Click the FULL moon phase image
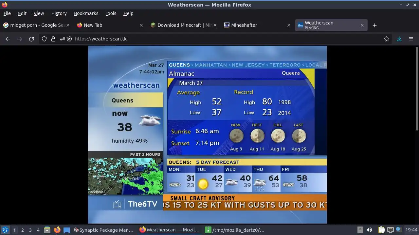The height and width of the screenshot is (235, 419). click(x=278, y=136)
